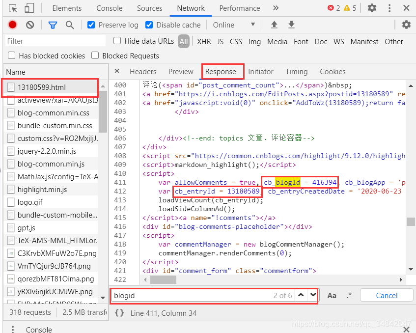Open the Sources panel tab
Screen dimensions: 416x333
(x=149, y=8)
